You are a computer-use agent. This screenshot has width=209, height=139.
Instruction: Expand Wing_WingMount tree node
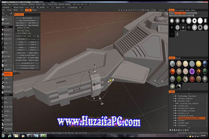(172, 98)
